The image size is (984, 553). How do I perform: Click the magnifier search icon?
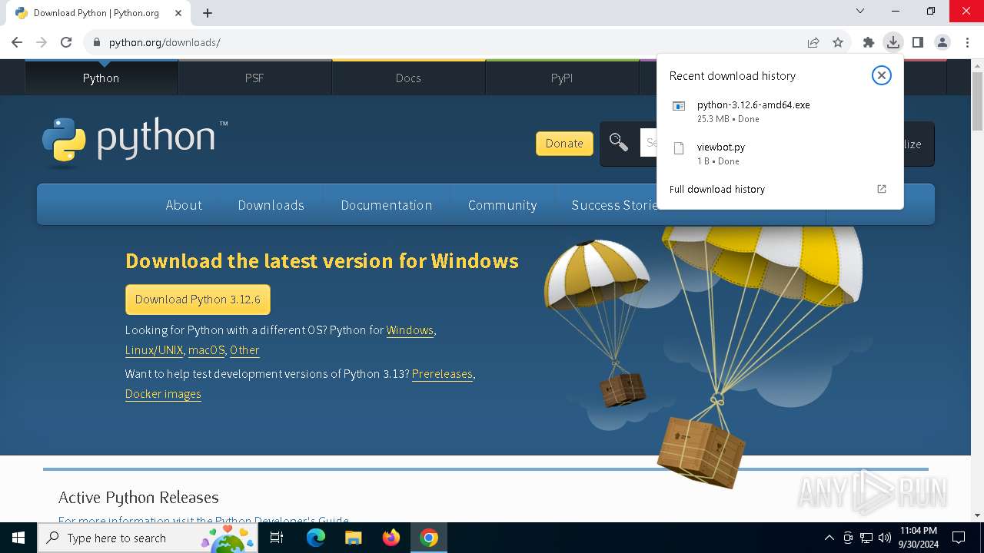click(619, 142)
